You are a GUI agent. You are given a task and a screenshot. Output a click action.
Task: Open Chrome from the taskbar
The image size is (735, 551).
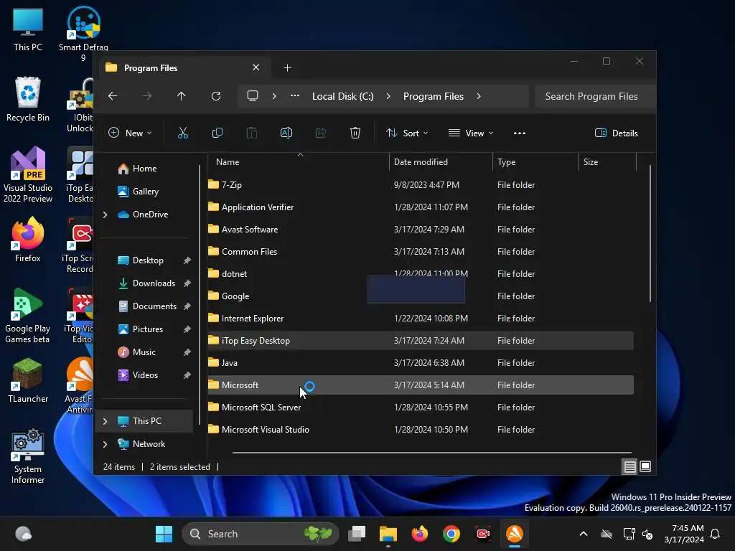pyautogui.click(x=451, y=534)
